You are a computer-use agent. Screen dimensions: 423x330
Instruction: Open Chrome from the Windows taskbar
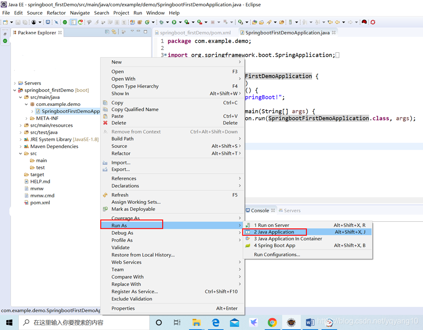272,322
